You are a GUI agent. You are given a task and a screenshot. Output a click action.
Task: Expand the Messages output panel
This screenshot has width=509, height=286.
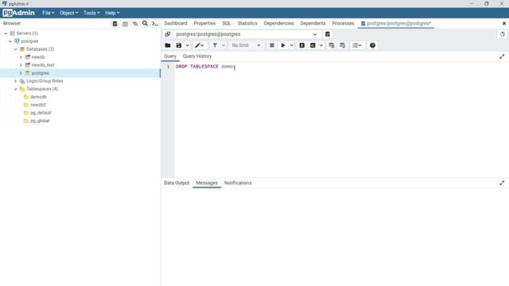point(502,183)
